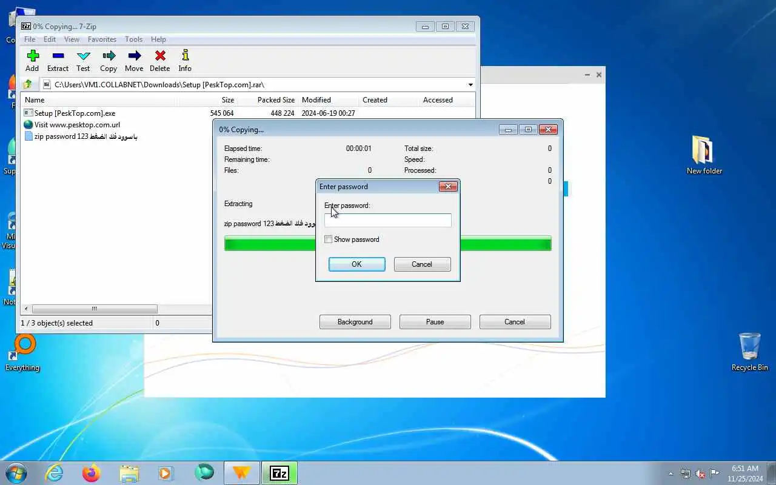Click the Add toolbar icon in 7-Zip
The width and height of the screenshot is (776, 485).
click(33, 61)
